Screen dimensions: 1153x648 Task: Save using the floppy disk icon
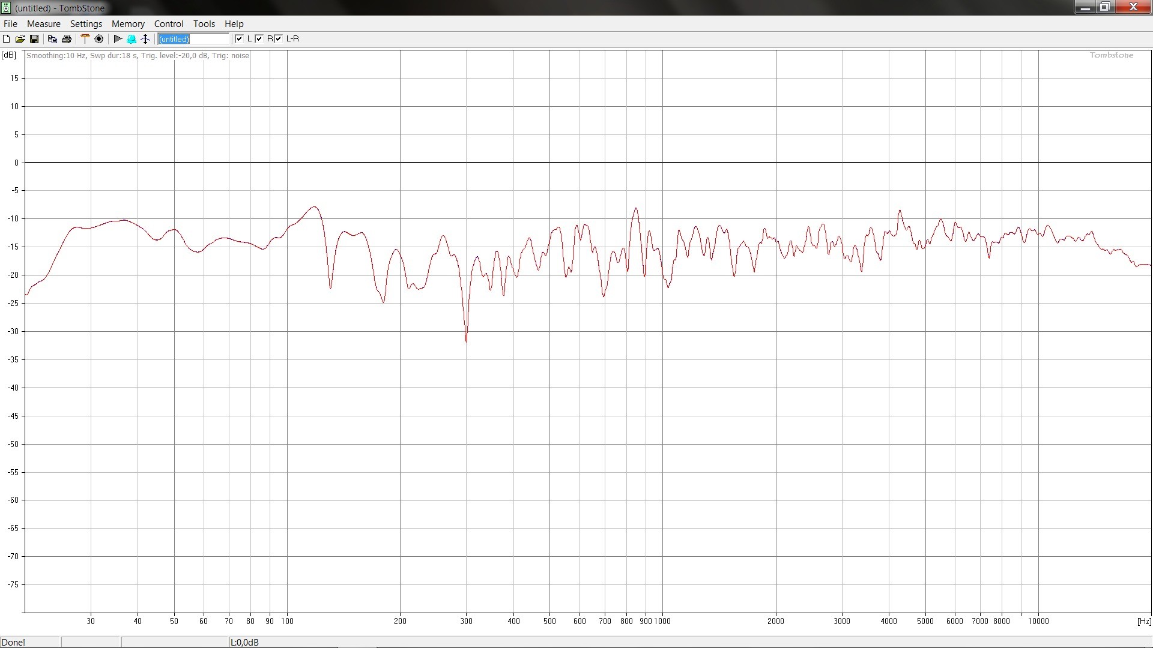coord(34,39)
